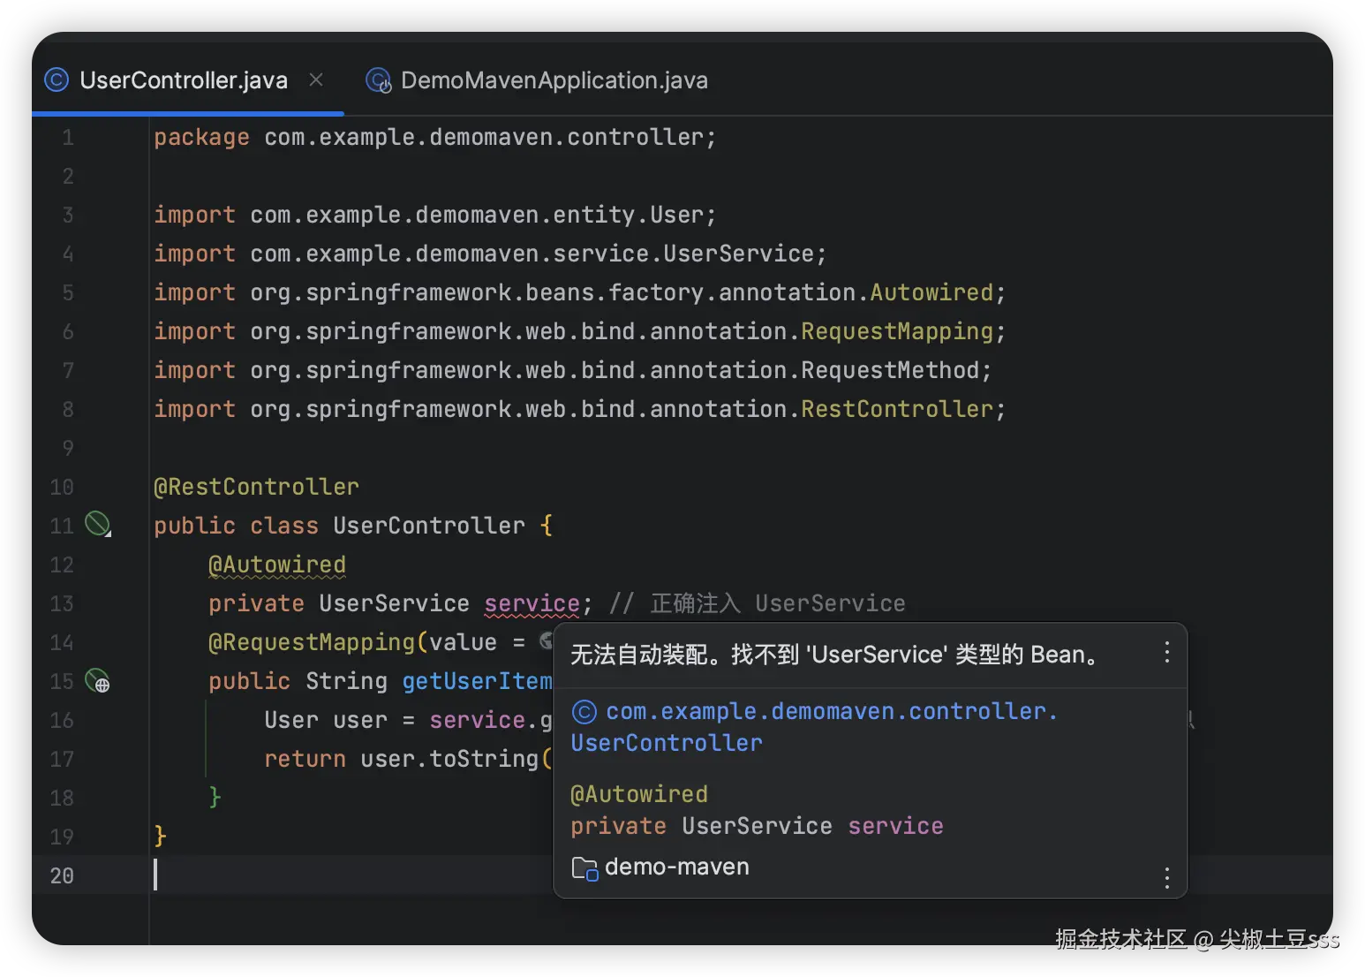Viewport: 1365px width, 977px height.
Task: Click 'private UserService service' in the popup
Action: point(757,826)
